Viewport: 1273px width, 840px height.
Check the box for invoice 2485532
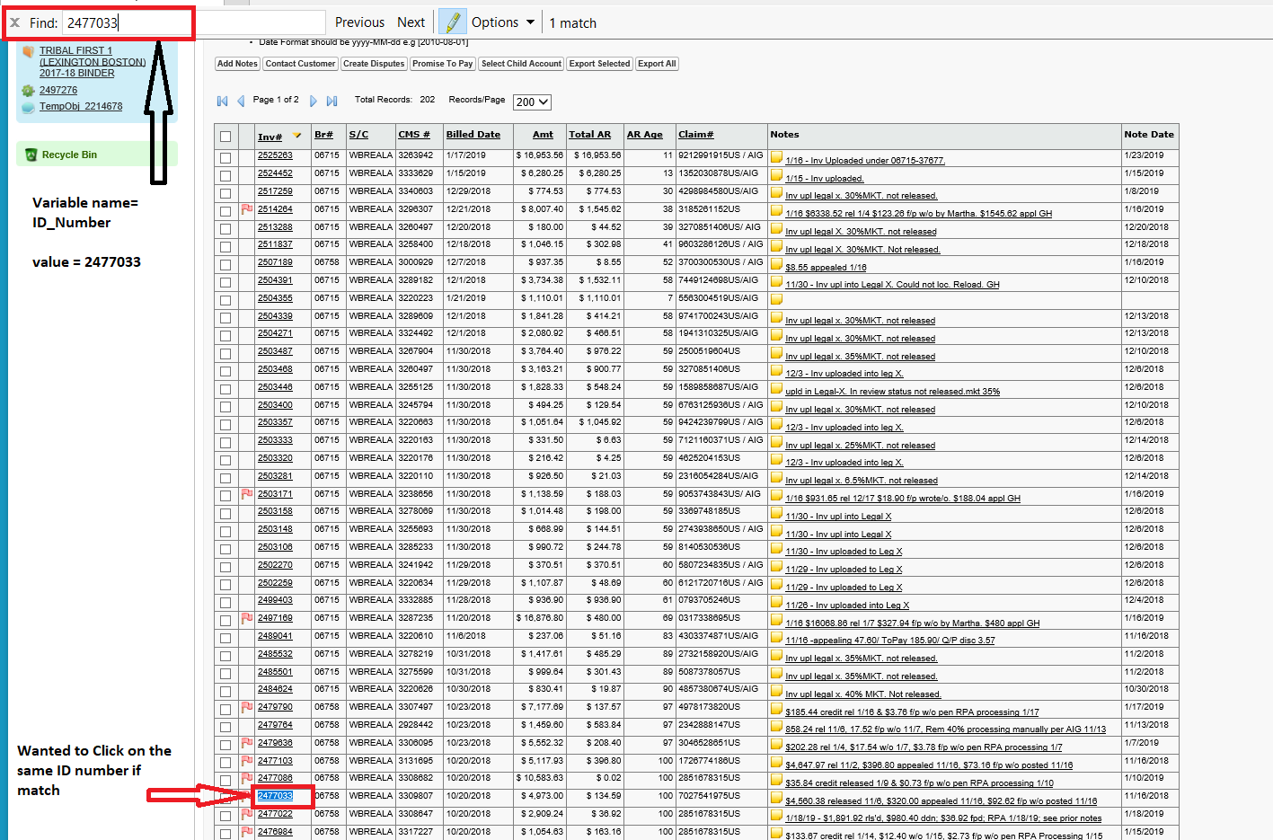tap(225, 656)
